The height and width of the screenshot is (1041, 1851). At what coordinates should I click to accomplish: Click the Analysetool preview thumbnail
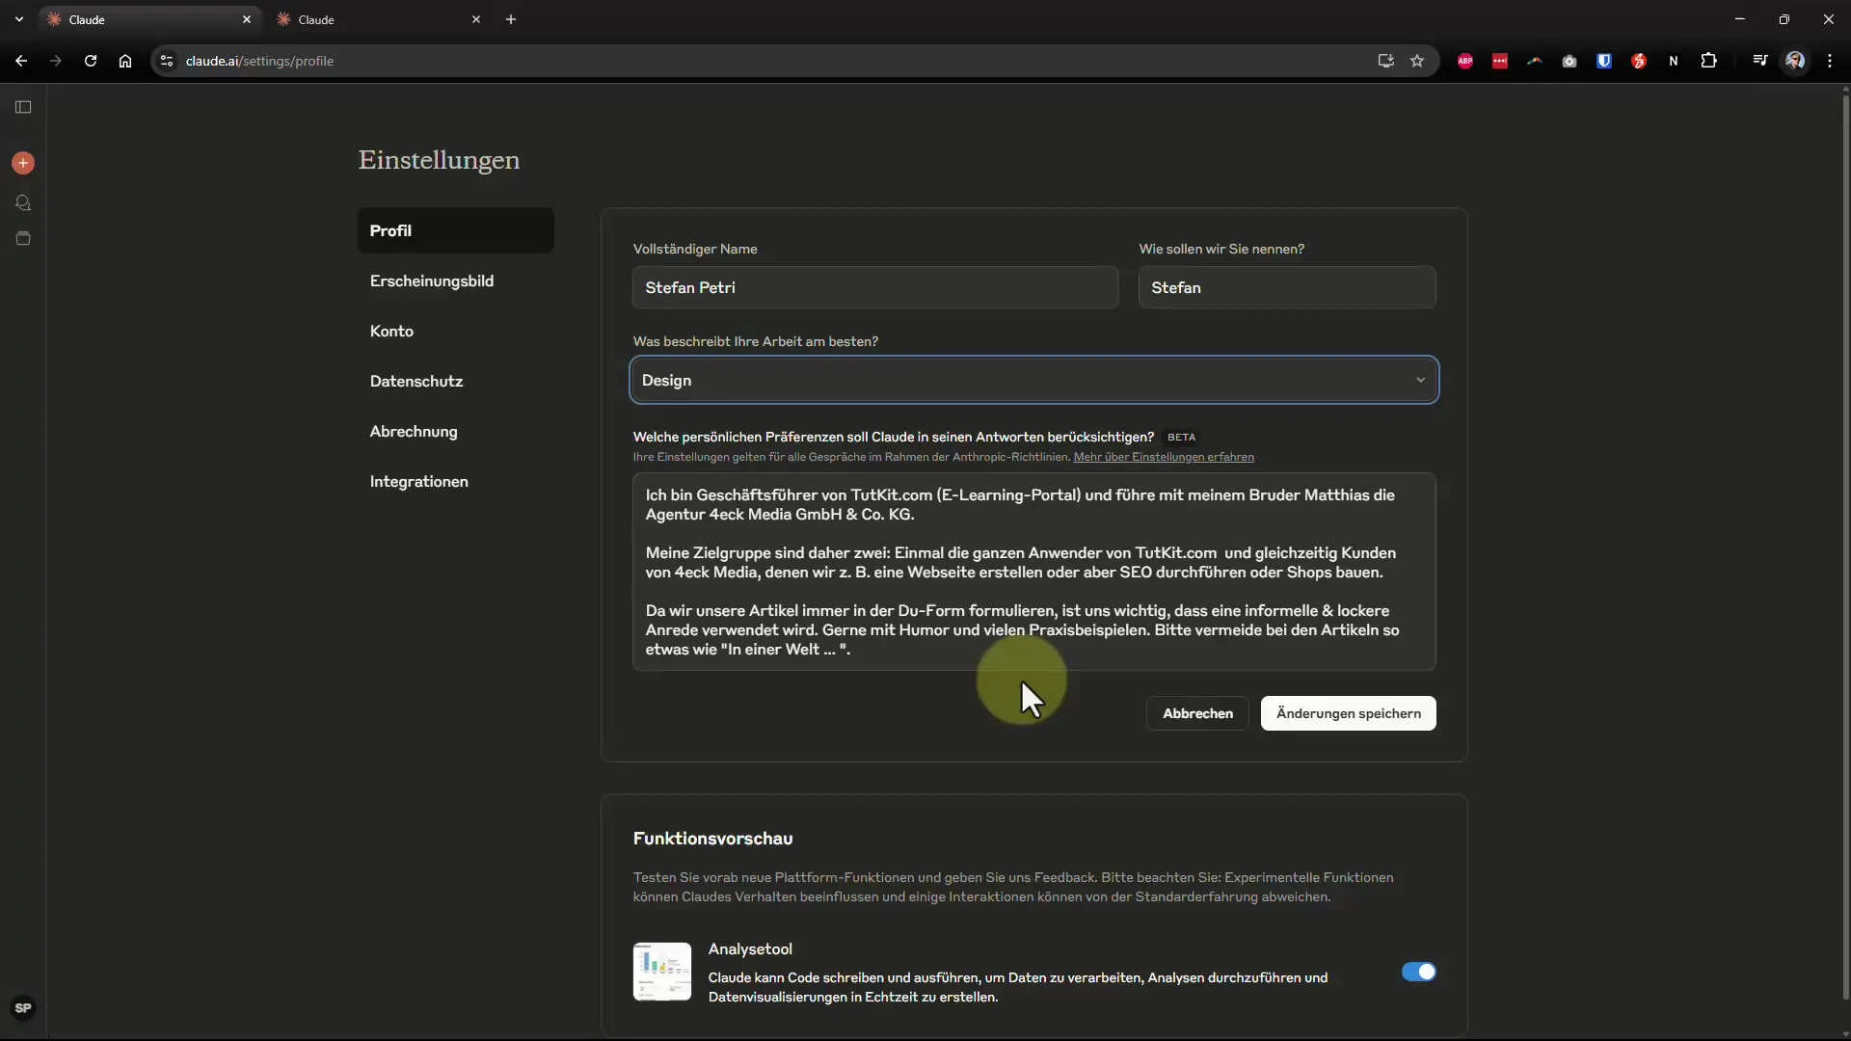[x=661, y=972]
